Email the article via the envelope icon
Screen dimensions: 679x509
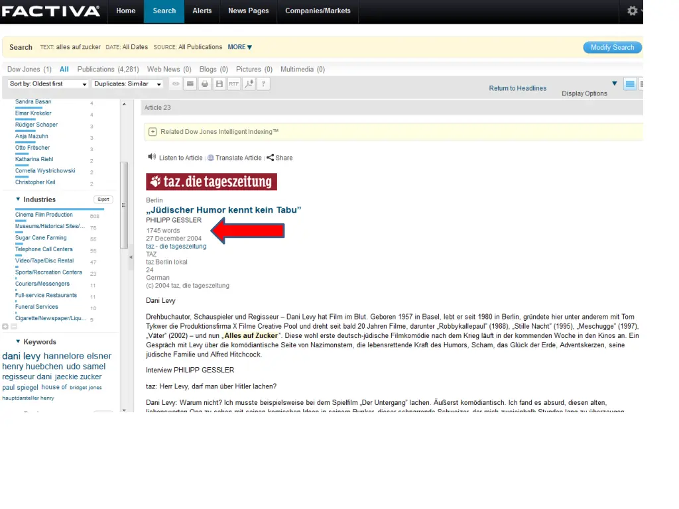click(190, 84)
